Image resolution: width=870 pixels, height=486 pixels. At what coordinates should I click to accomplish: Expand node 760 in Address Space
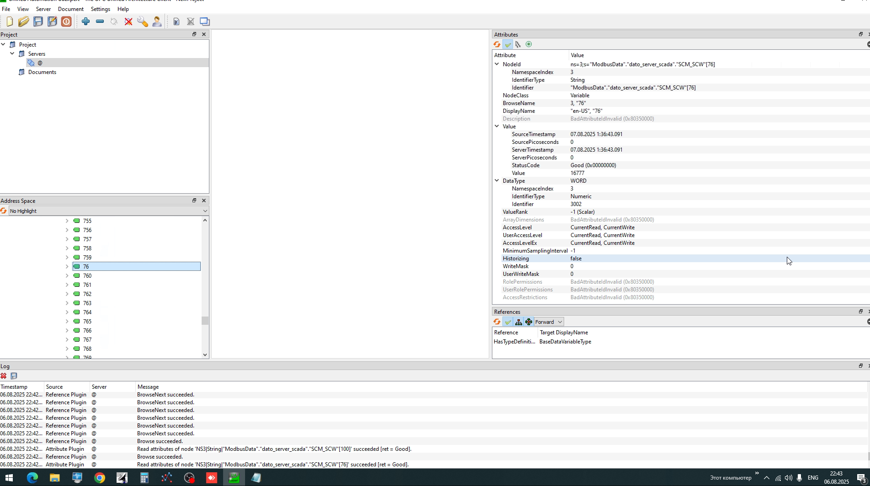click(67, 276)
